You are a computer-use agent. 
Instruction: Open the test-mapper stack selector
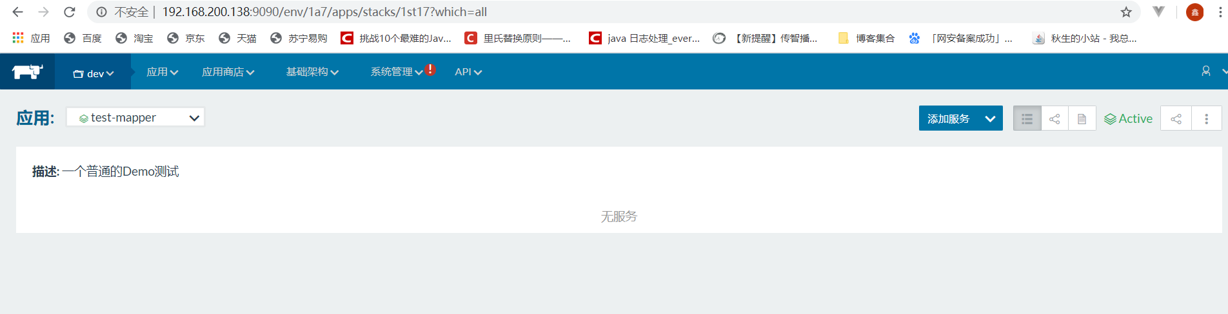click(x=135, y=118)
